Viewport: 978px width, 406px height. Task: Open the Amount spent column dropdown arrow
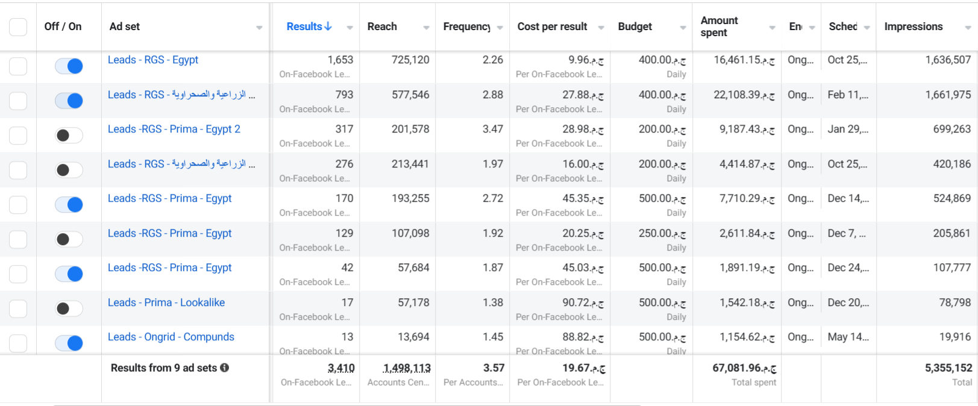click(x=772, y=28)
